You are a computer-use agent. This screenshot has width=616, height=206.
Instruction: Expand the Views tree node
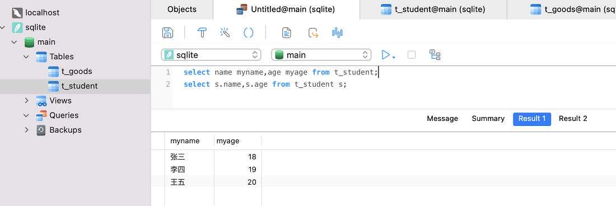click(26, 100)
